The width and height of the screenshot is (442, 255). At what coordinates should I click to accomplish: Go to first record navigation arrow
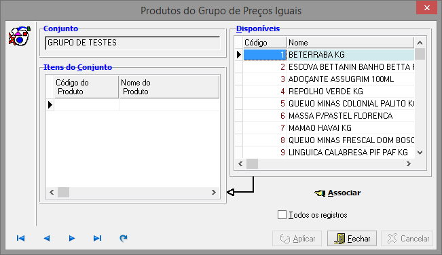(20, 239)
